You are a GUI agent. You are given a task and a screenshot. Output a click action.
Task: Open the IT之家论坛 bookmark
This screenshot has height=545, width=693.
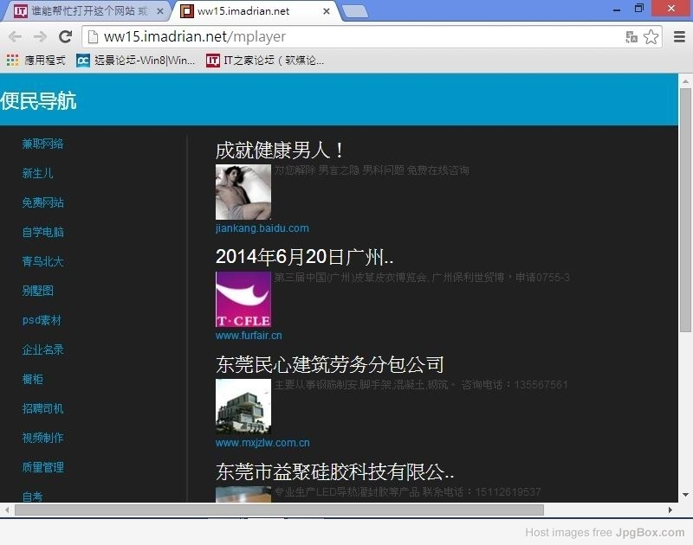tap(265, 61)
